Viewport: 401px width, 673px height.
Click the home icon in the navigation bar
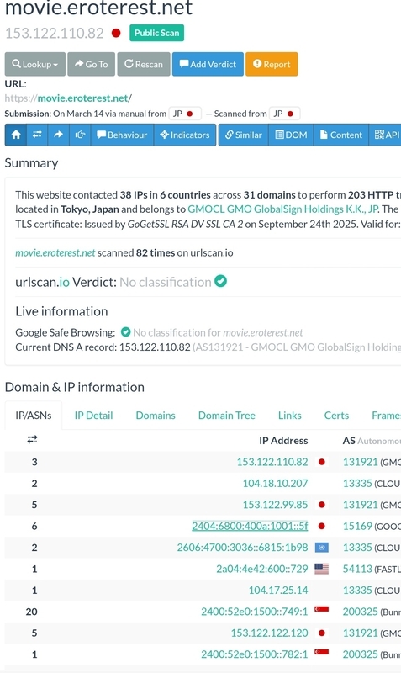[16, 135]
